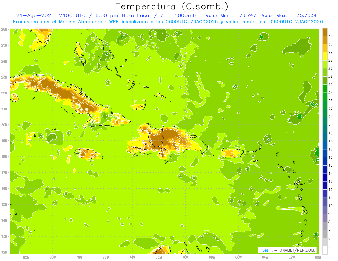This screenshot has height=261, width=338.
Task: Click the '13N' latitude axis label
Action: (x=4, y=236)
